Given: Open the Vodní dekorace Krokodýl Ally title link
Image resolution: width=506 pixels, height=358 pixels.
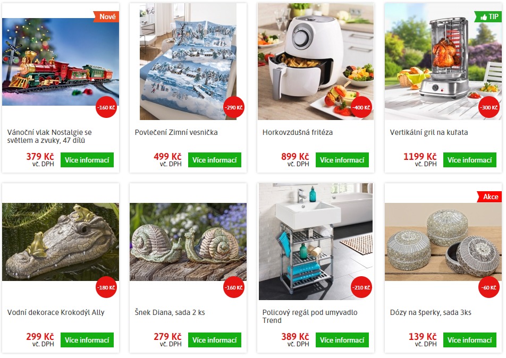Looking at the screenshot, I should click(x=56, y=312).
